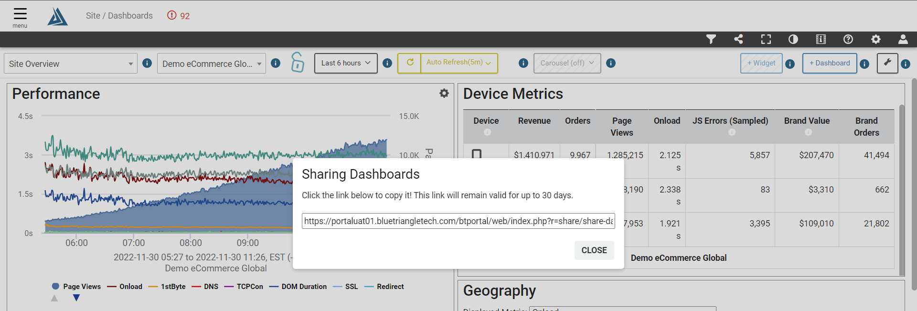The image size is (917, 311).
Task: Toggle fullscreen mode icon
Action: (x=766, y=39)
